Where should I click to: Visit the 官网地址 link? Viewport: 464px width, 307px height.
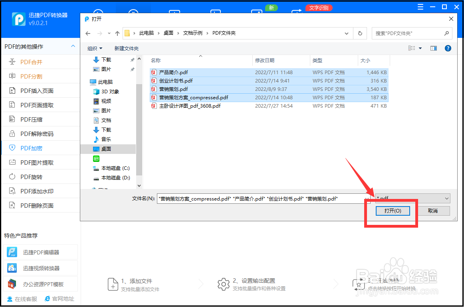pyautogui.click(x=59, y=299)
